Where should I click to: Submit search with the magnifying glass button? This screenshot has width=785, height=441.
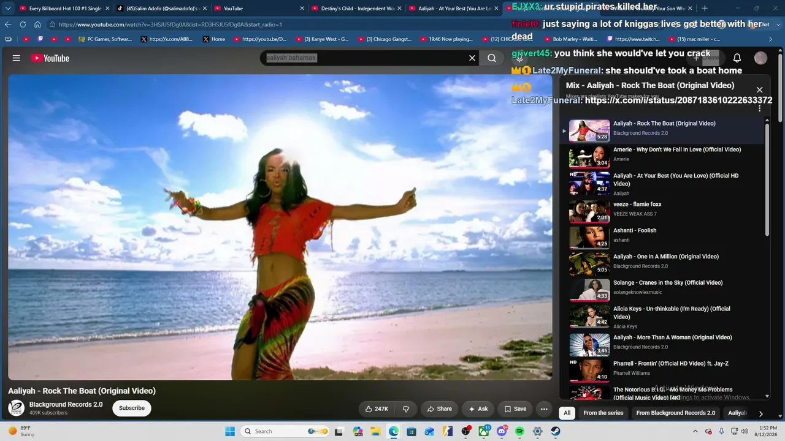tap(492, 58)
